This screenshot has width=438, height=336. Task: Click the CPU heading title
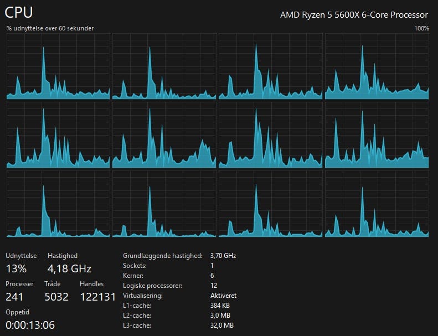[x=19, y=12]
